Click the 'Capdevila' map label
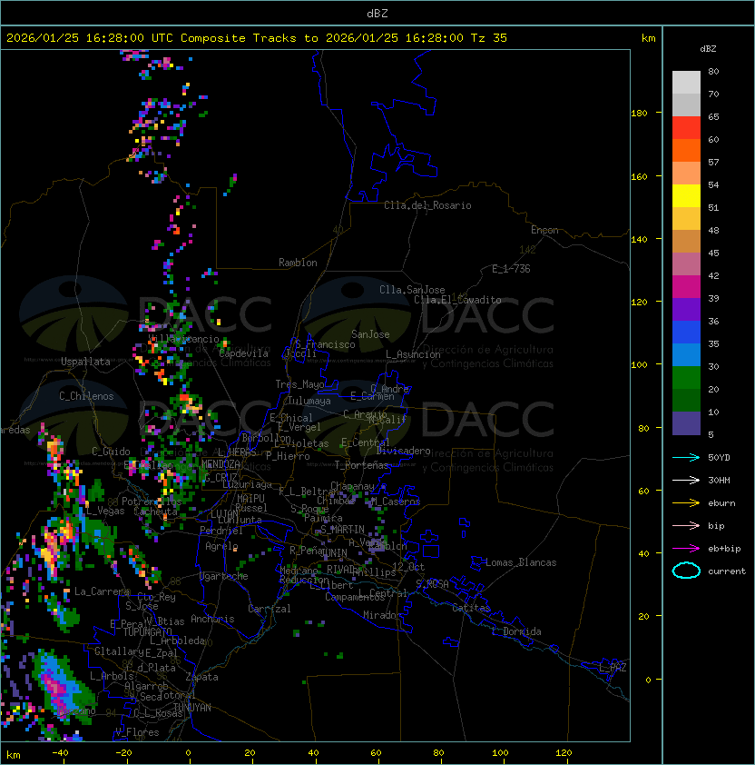 click(x=243, y=353)
